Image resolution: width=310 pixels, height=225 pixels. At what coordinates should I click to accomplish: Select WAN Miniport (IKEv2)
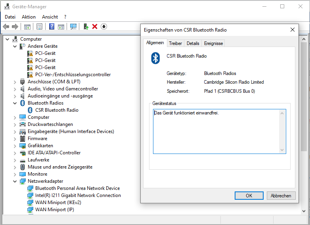click(58, 202)
